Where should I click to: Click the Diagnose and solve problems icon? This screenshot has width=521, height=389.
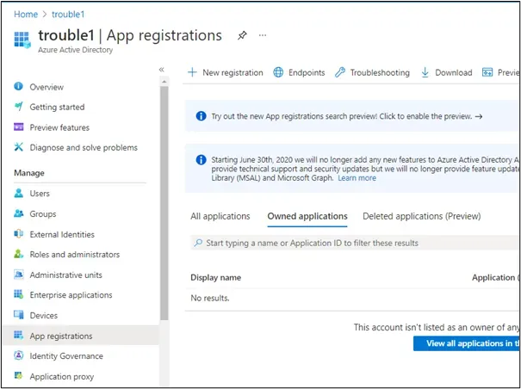(x=19, y=147)
